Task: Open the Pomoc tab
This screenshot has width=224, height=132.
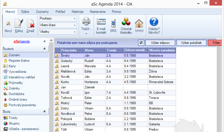Action: (x=117, y=12)
